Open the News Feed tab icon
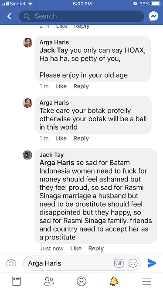This screenshot has width=163, height=290. pyautogui.click(x=17, y=281)
